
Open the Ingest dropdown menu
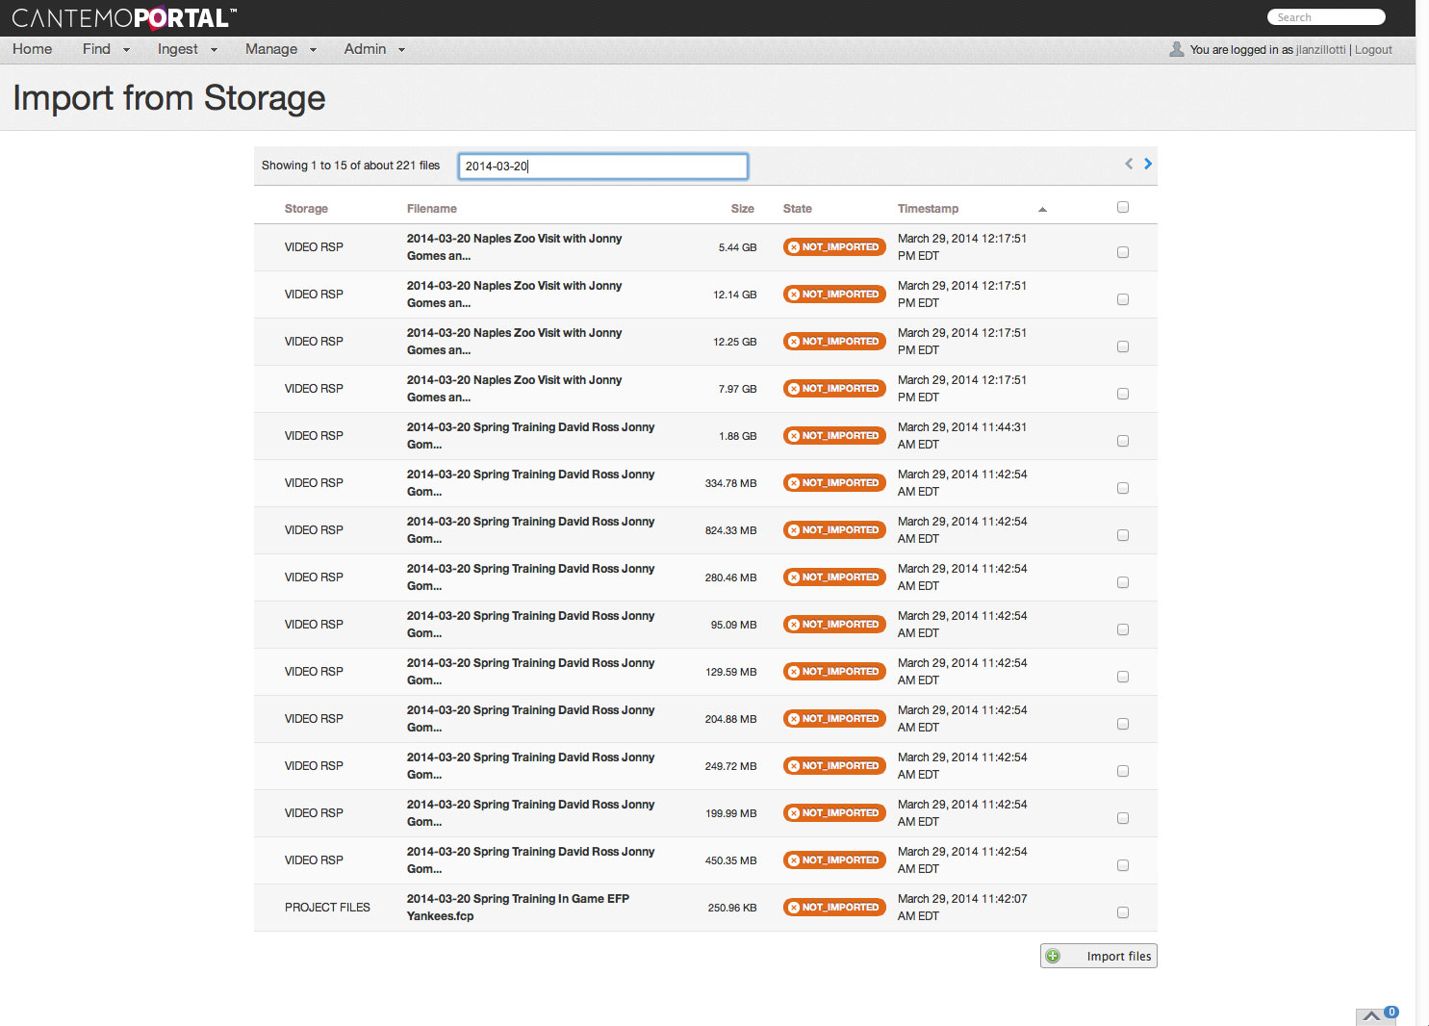pyautogui.click(x=187, y=49)
